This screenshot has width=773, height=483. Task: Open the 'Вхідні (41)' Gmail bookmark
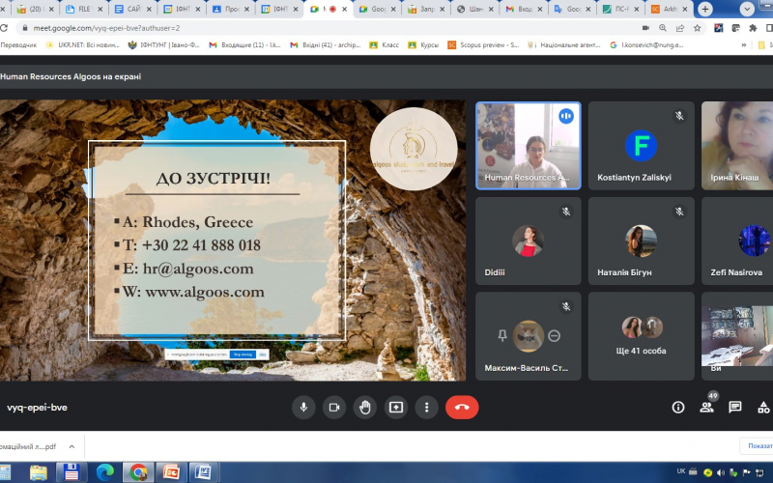(x=326, y=44)
